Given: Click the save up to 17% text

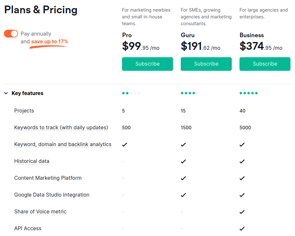Looking at the screenshot, I should [x=49, y=41].
